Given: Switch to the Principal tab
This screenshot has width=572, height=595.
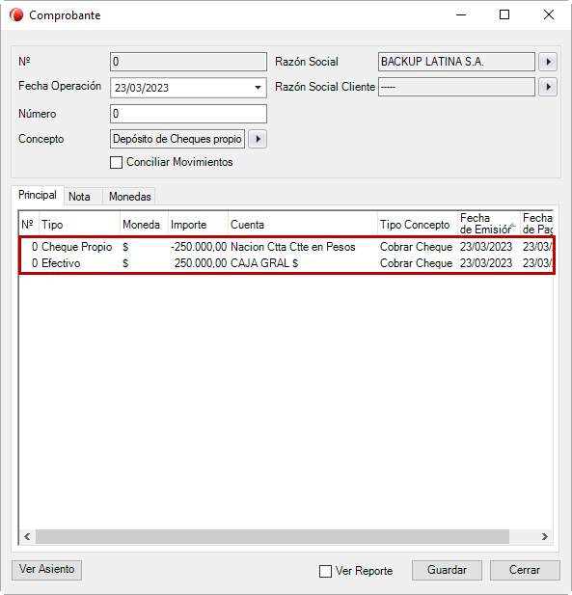Looking at the screenshot, I should [38, 195].
